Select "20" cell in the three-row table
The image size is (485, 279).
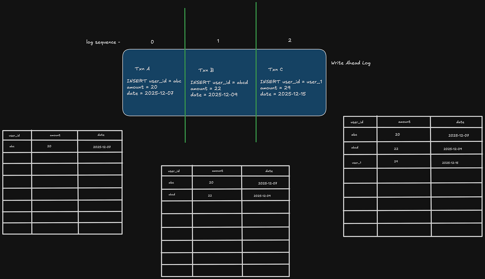coord(397,135)
